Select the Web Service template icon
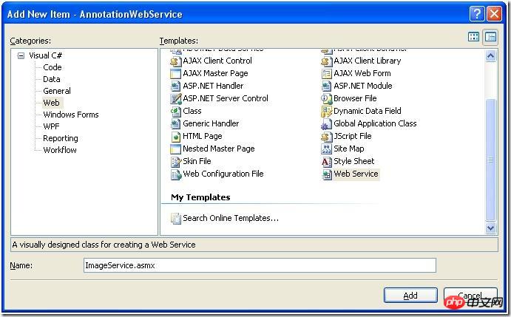511x317 pixels. 327,174
